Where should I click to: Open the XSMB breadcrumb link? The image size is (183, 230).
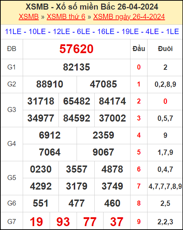tap(29, 17)
